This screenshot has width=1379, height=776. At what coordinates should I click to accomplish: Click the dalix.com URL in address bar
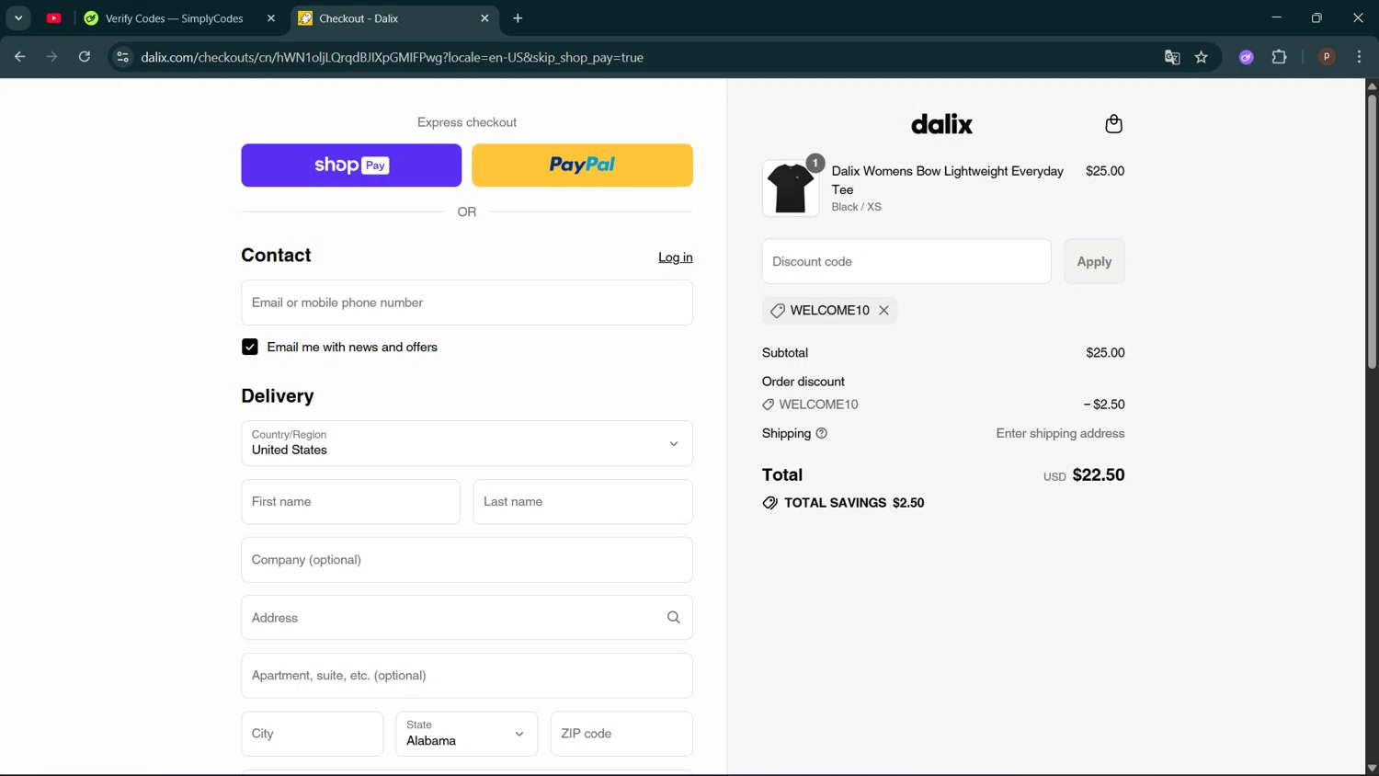point(392,57)
